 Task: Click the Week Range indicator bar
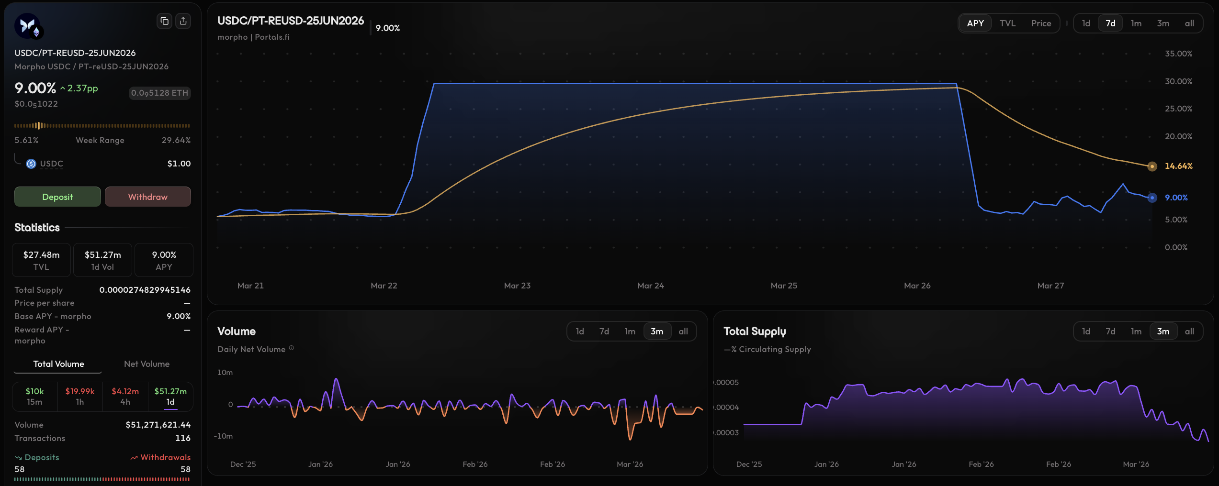click(102, 126)
